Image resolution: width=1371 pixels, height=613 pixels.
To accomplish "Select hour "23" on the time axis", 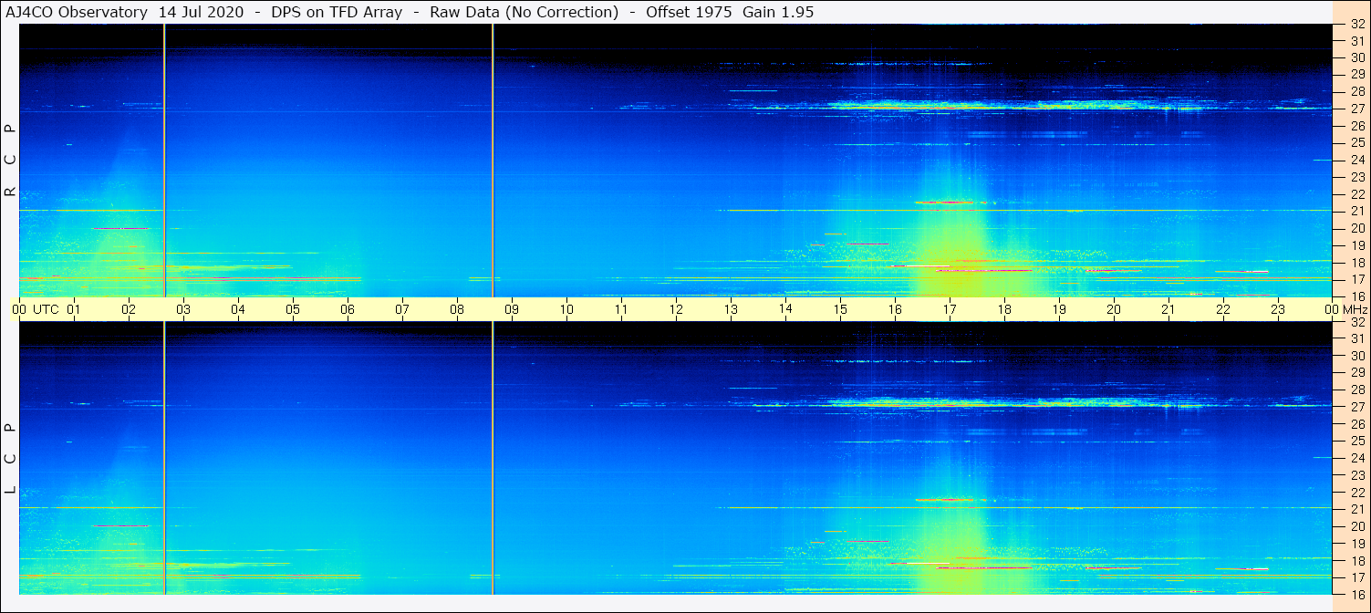I will [1278, 309].
